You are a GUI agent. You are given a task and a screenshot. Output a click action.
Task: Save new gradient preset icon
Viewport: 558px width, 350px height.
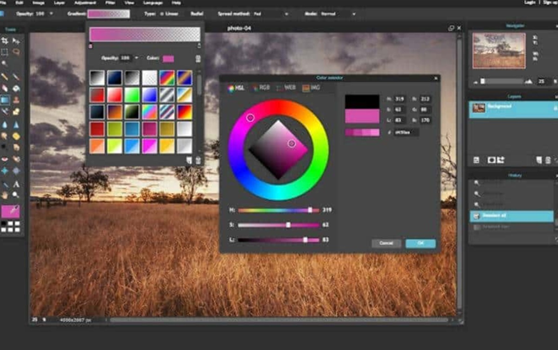189,160
